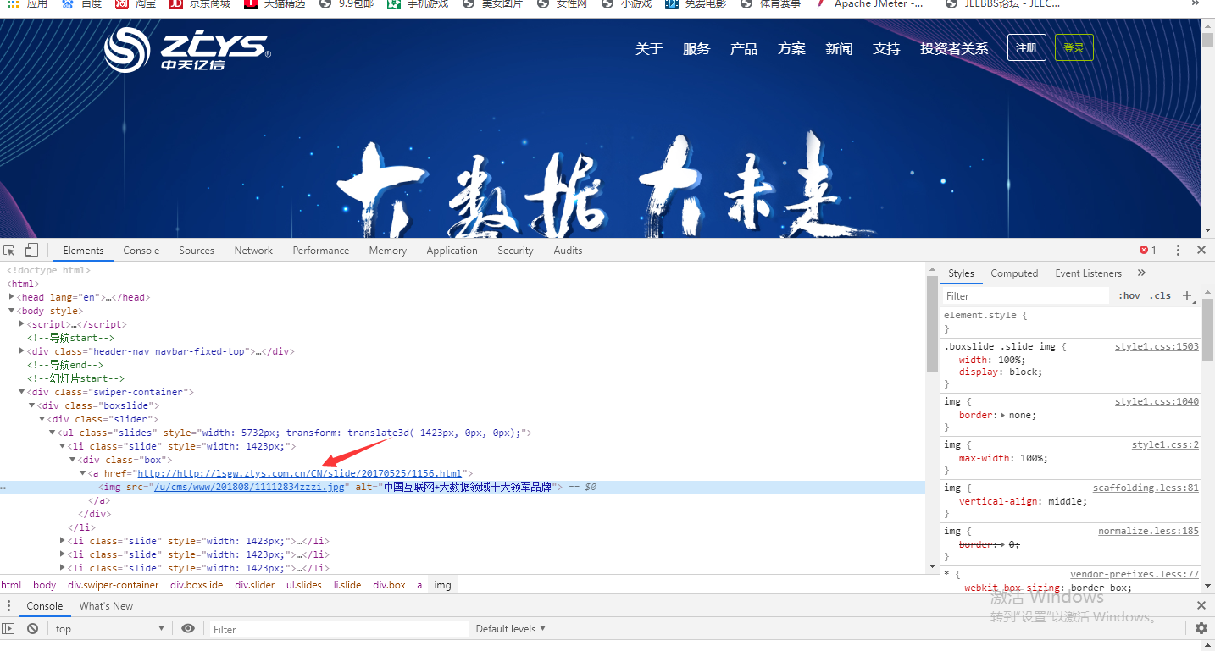
Task: Clear the console
Action: point(32,629)
